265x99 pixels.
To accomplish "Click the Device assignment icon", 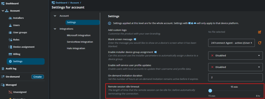I will tap(10, 47).
